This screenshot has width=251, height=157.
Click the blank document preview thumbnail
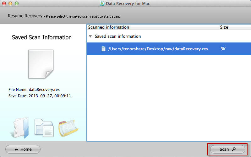pos(41,64)
